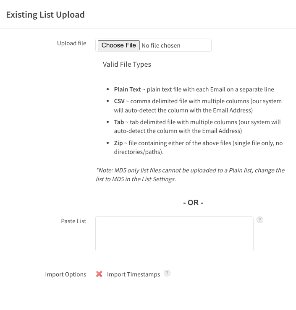Click the Import Options label
The height and width of the screenshot is (310, 296).
(65, 274)
